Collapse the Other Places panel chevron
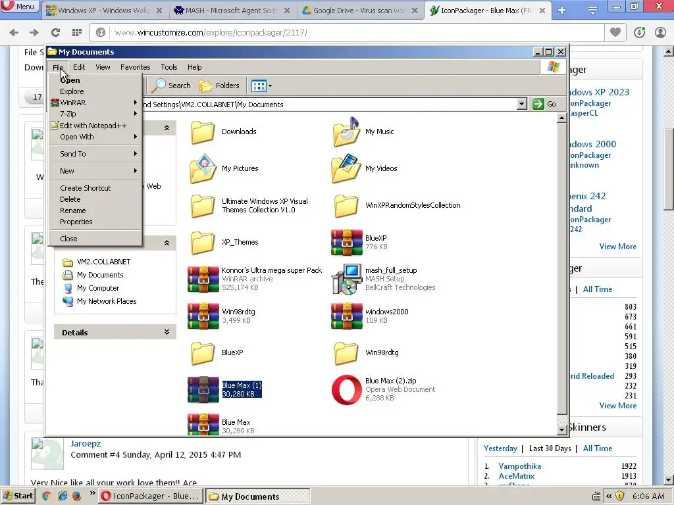Viewport: 674px width, 505px height. 167,243
